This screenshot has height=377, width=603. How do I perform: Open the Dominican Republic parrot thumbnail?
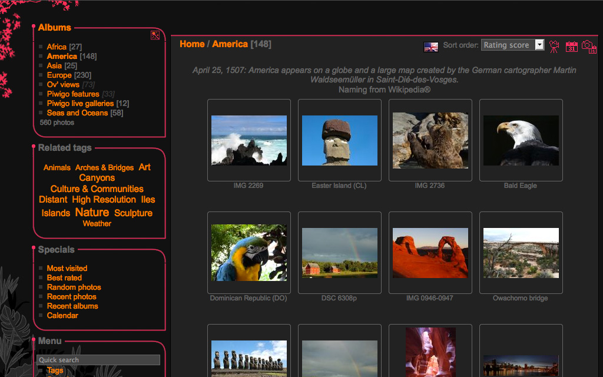coord(249,253)
